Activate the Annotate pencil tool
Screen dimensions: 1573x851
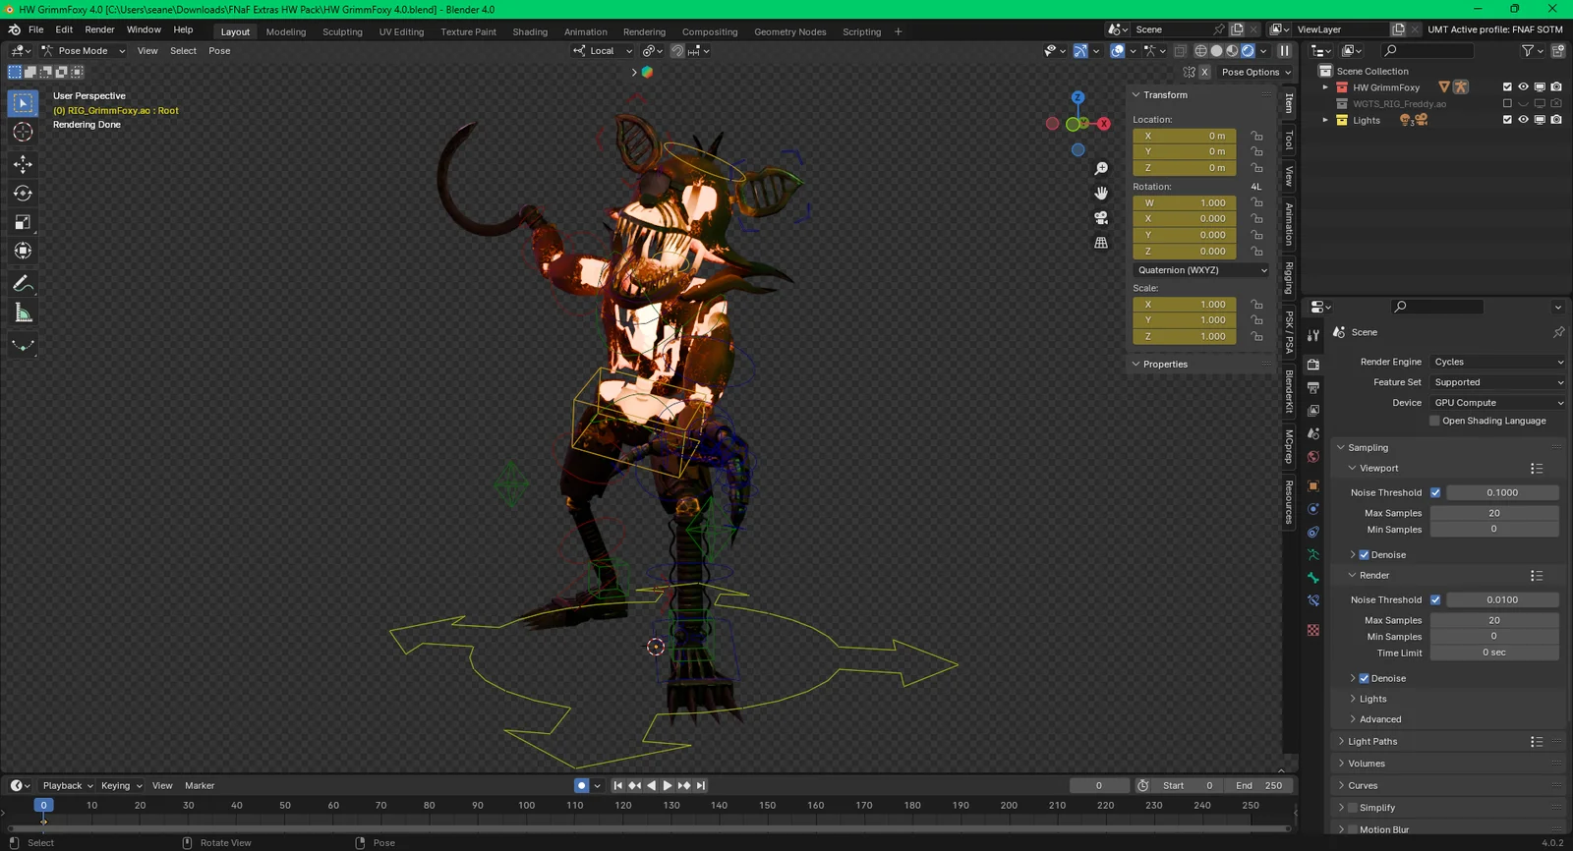point(23,284)
